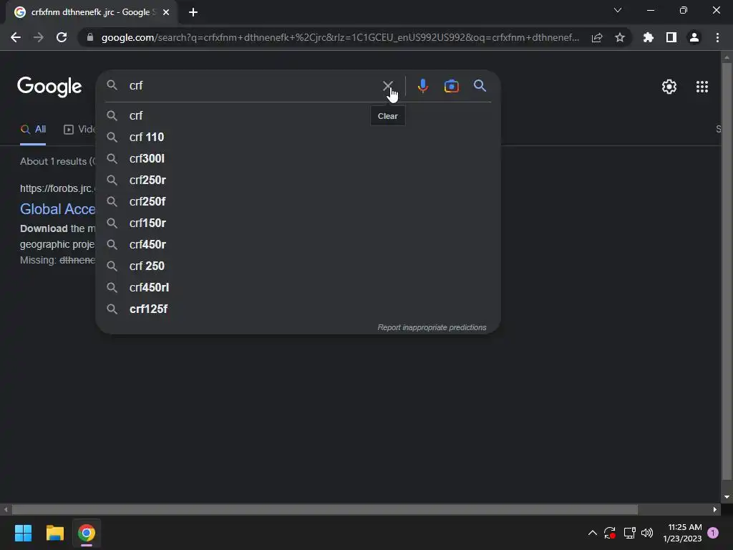This screenshot has width=733, height=550.
Task: Open the network status tray icon
Action: click(629, 533)
